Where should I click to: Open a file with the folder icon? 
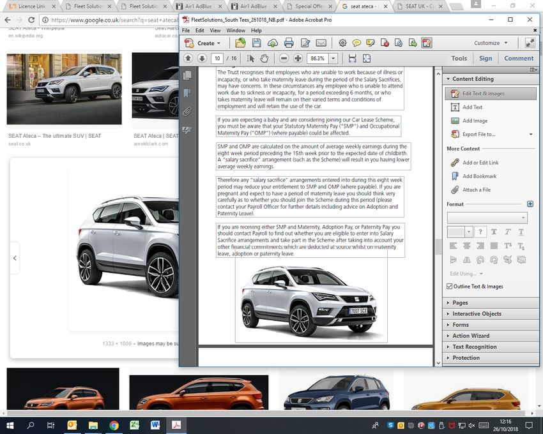point(240,43)
